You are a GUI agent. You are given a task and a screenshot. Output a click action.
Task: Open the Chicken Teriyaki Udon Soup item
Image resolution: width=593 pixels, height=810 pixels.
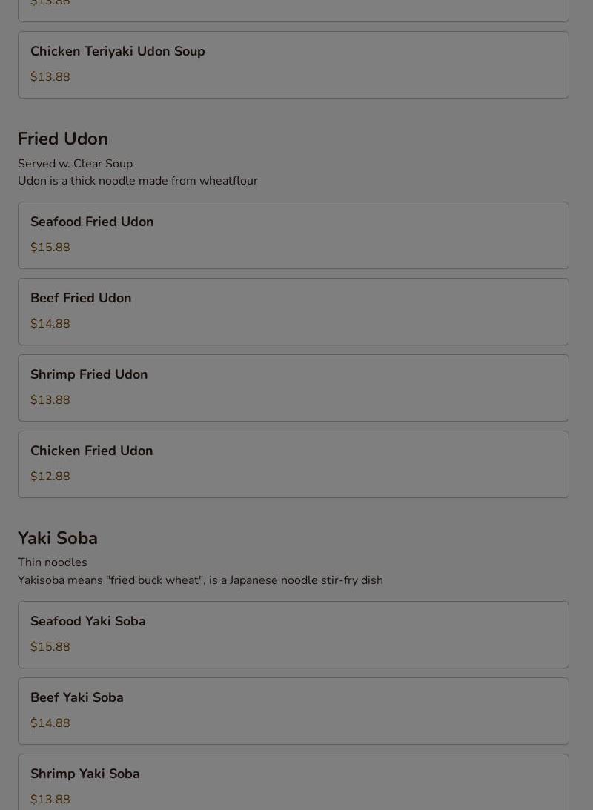point(118,52)
